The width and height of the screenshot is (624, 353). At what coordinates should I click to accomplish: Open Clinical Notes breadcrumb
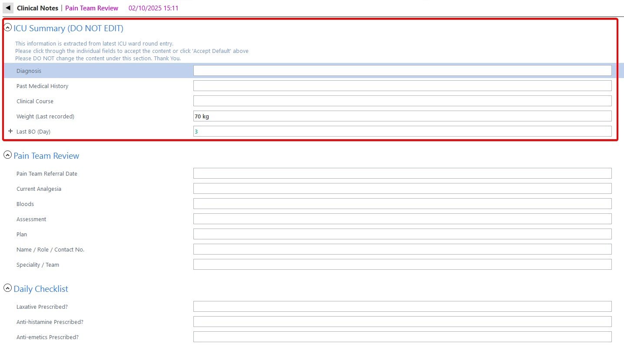point(37,8)
